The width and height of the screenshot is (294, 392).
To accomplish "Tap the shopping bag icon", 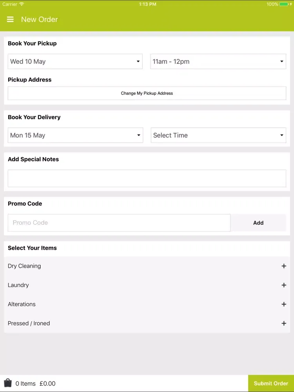I will tap(8, 383).
